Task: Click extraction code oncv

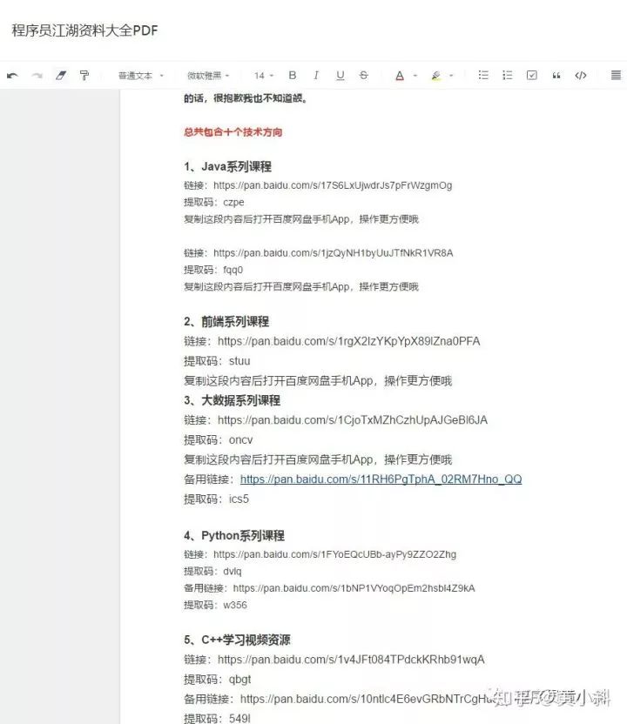Action: point(240,440)
